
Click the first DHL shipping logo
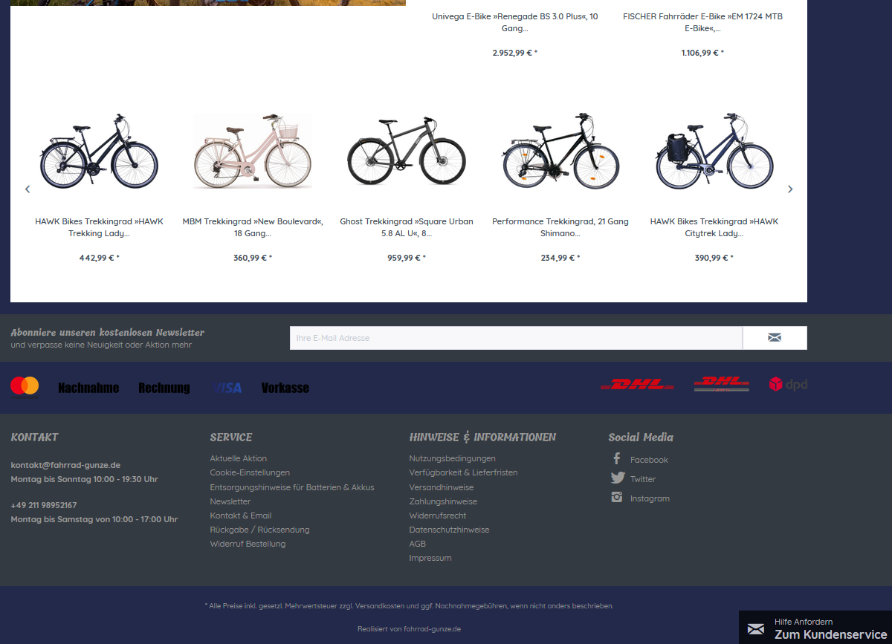pyautogui.click(x=637, y=384)
